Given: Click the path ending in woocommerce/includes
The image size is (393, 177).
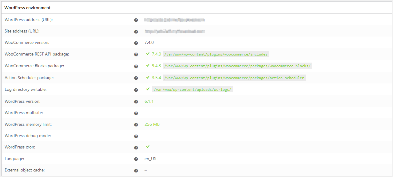Looking at the screenshot, I should point(216,54).
